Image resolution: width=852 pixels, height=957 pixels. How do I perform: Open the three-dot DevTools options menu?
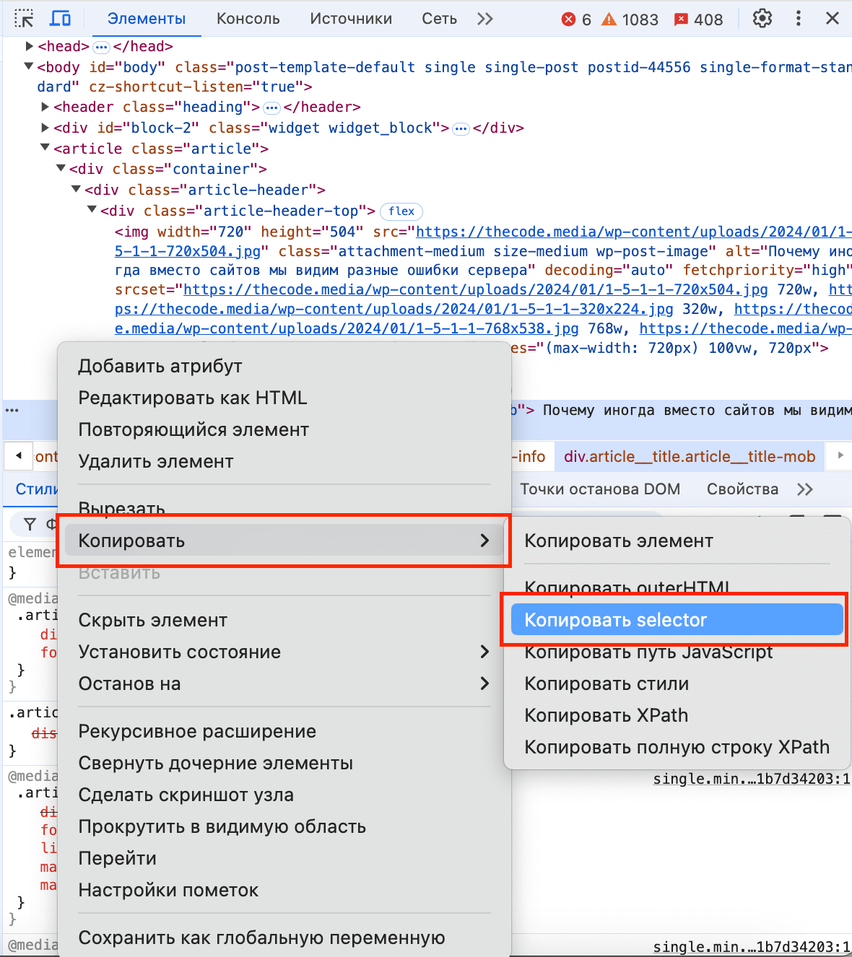[x=798, y=19]
